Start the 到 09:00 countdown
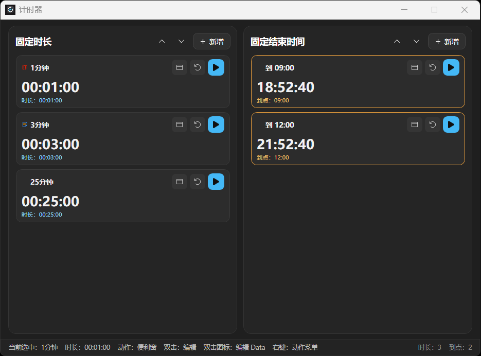The width and height of the screenshot is (481, 356). pos(451,67)
